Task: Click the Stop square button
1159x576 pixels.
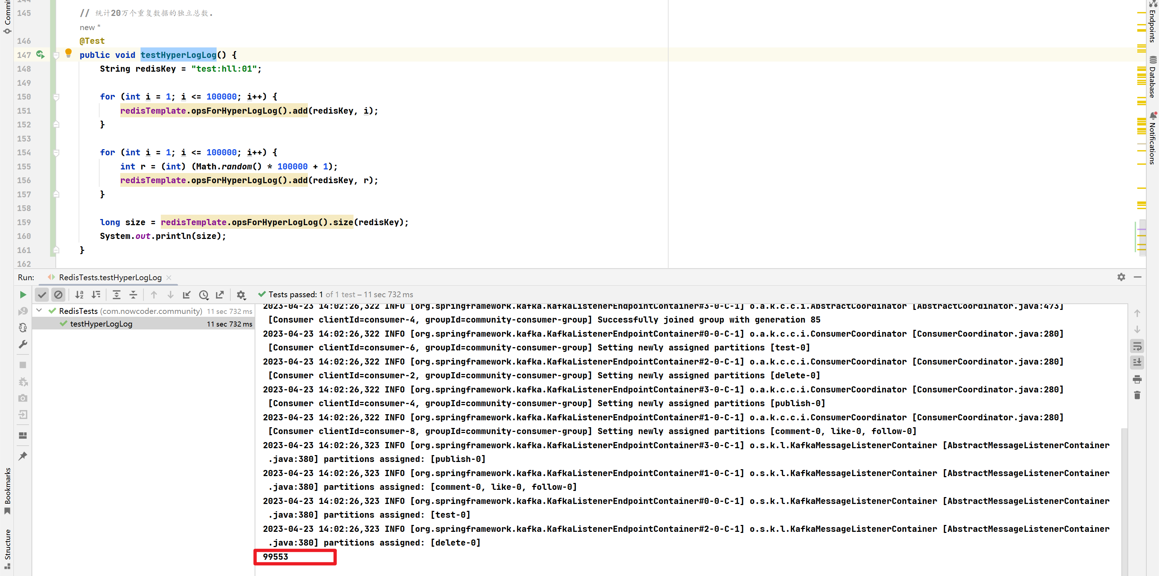Action: point(23,365)
